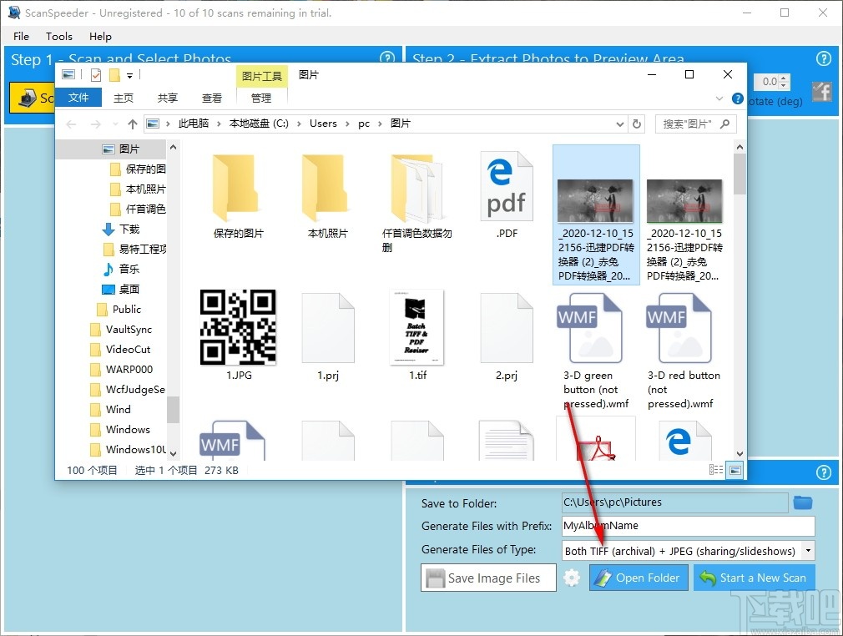Screen dimensions: 843x636
Task: Click Users in the address breadcrumb
Action: click(323, 124)
